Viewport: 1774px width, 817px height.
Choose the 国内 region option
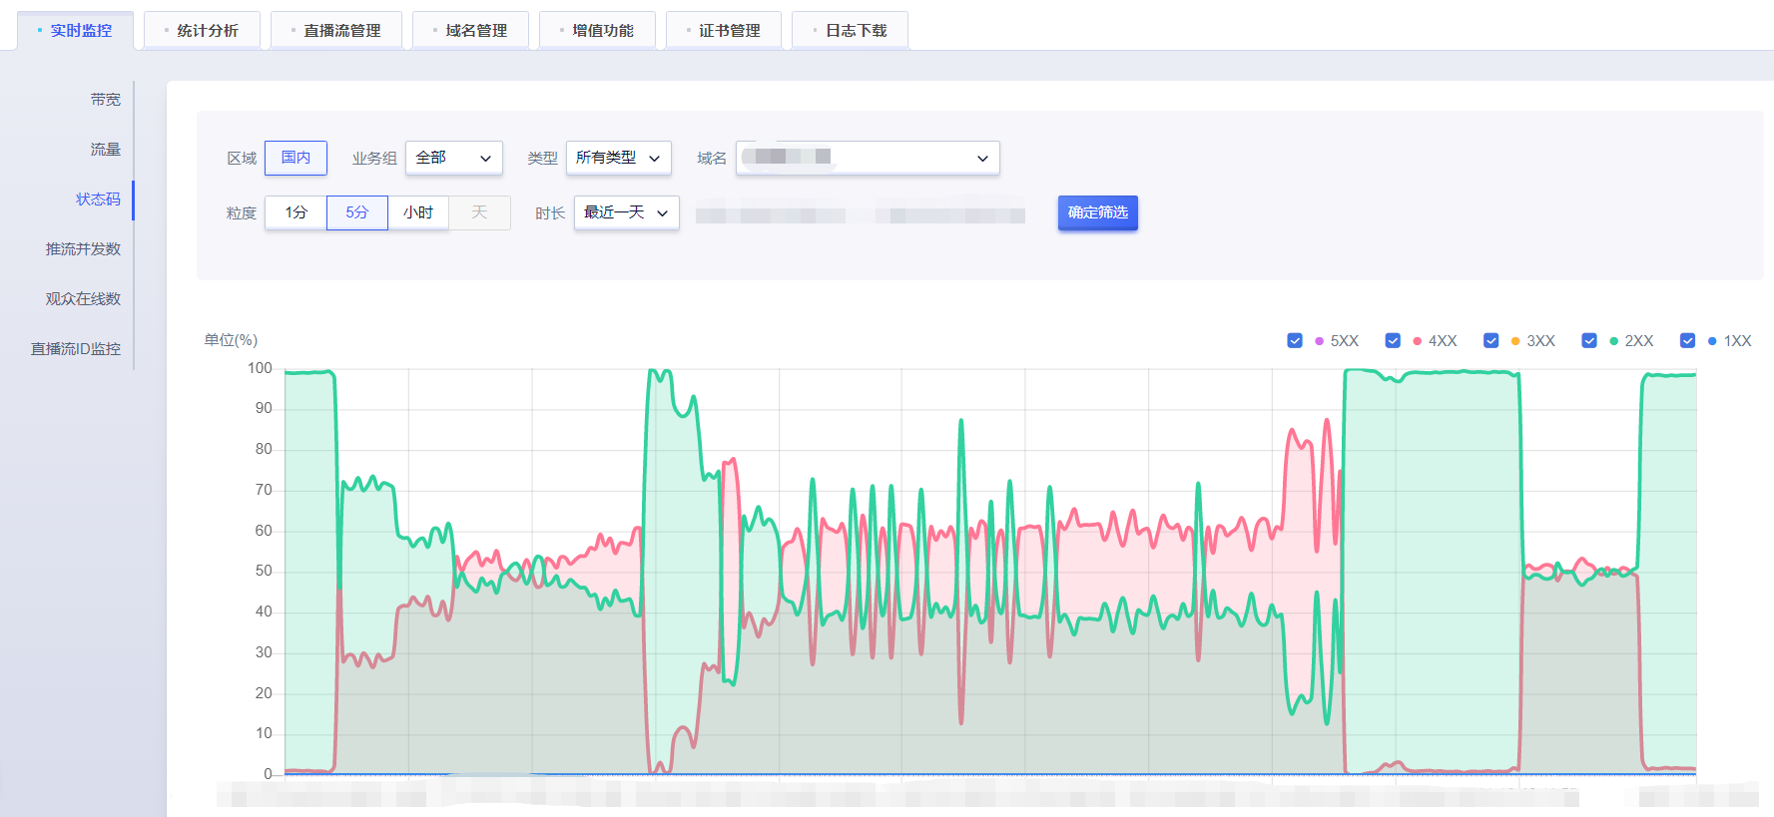point(296,158)
